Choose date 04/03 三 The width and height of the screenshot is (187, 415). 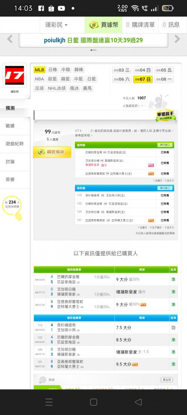pos(122,70)
